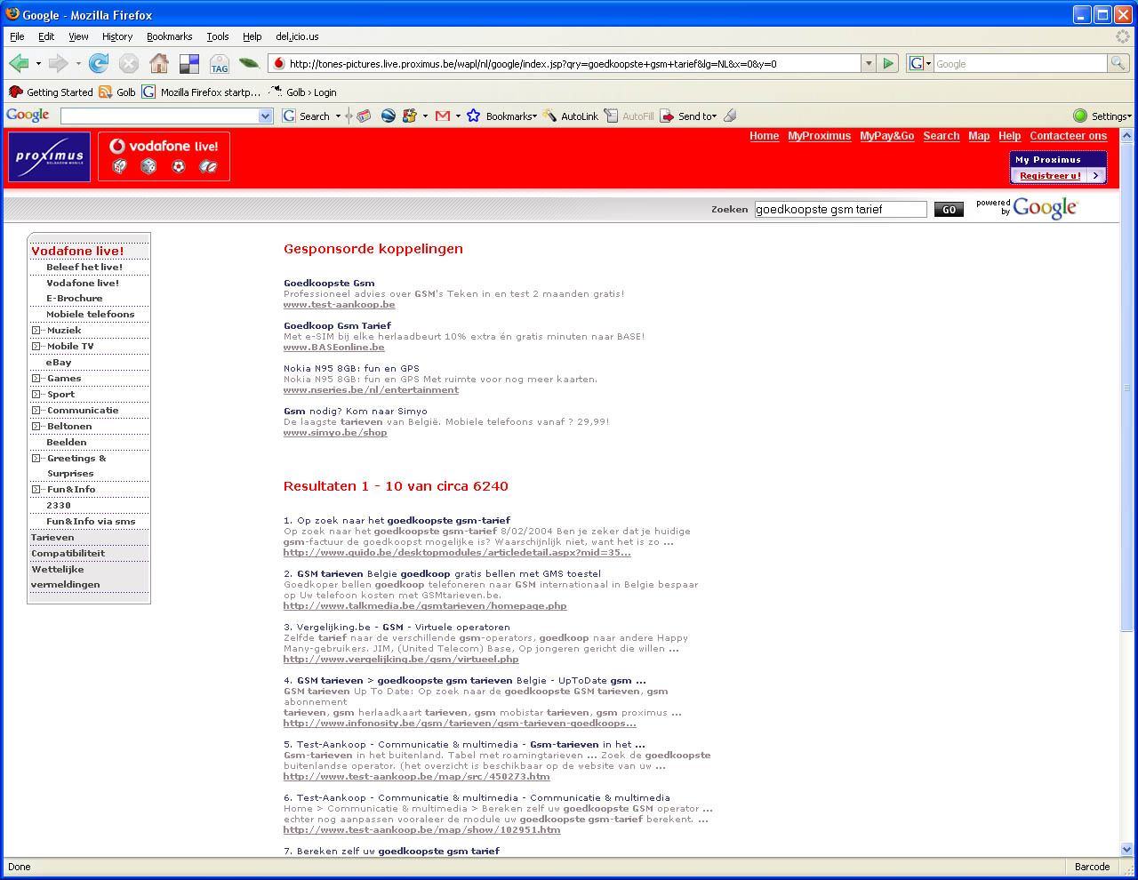Open the Google toolbar search box dropdown
1138x880 pixels.
265,116
